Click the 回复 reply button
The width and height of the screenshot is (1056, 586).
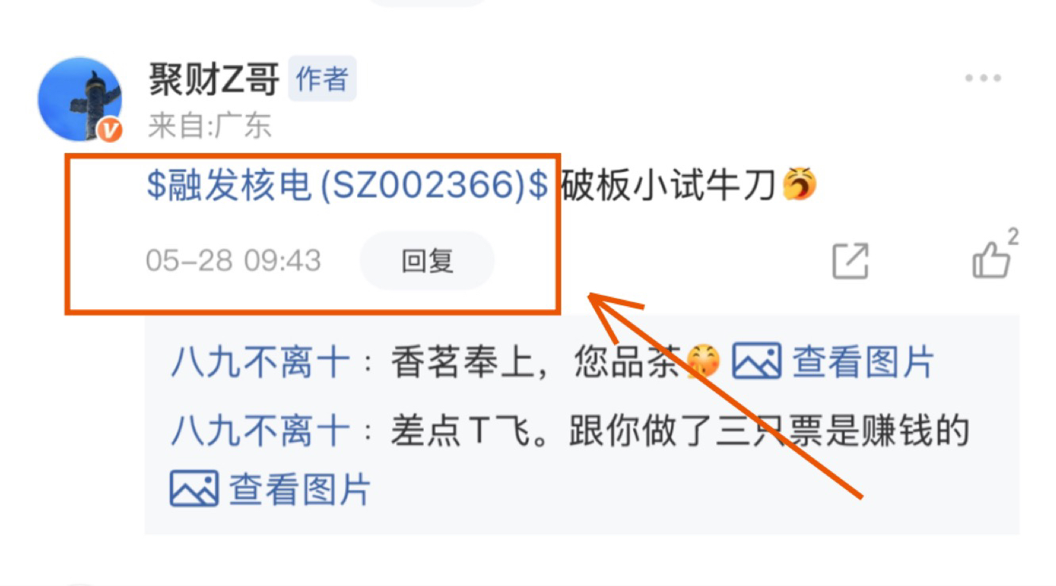click(x=427, y=261)
